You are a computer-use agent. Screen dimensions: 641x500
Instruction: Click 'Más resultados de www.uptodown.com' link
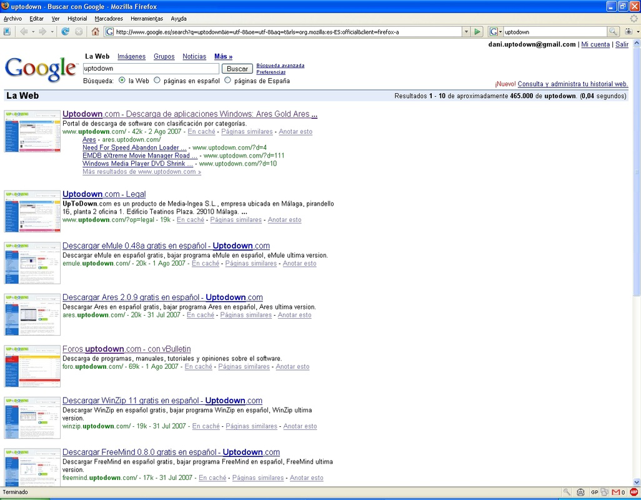point(141,172)
